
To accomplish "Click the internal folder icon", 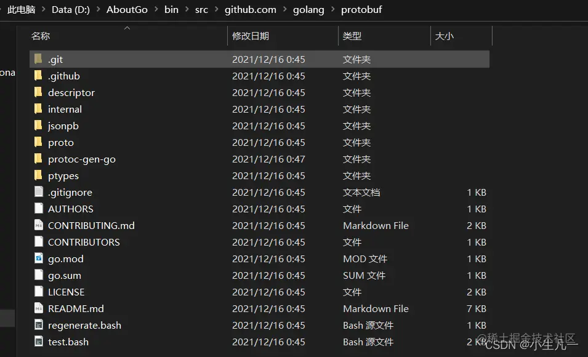I will pos(38,109).
